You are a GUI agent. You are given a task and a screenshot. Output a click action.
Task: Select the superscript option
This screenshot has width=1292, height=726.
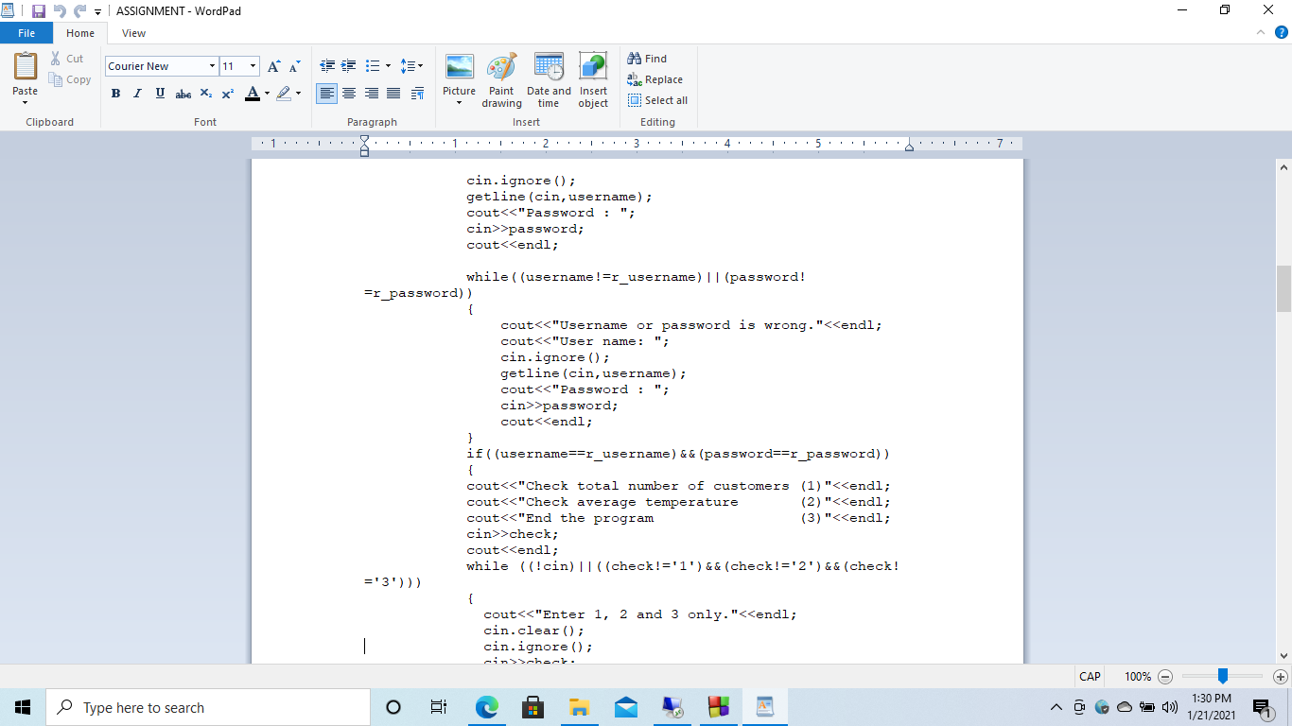coord(227,94)
